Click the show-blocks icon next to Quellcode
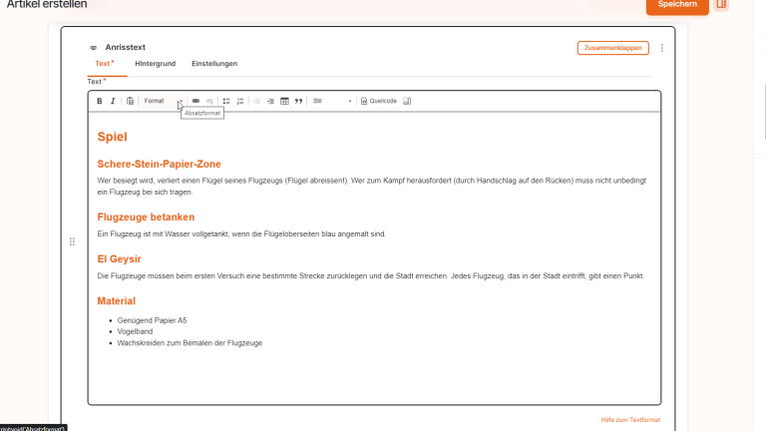Screen dimensions: 766x431 (407, 101)
